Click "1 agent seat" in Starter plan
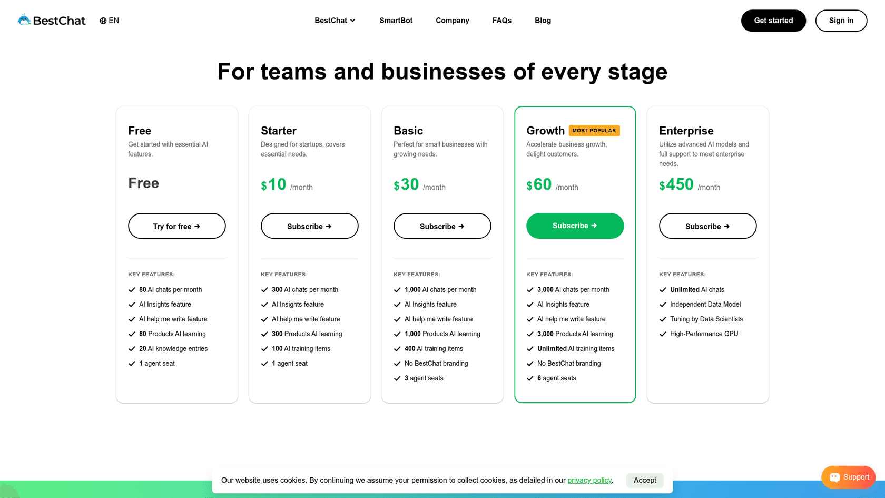This screenshot has height=498, width=885. click(x=290, y=364)
